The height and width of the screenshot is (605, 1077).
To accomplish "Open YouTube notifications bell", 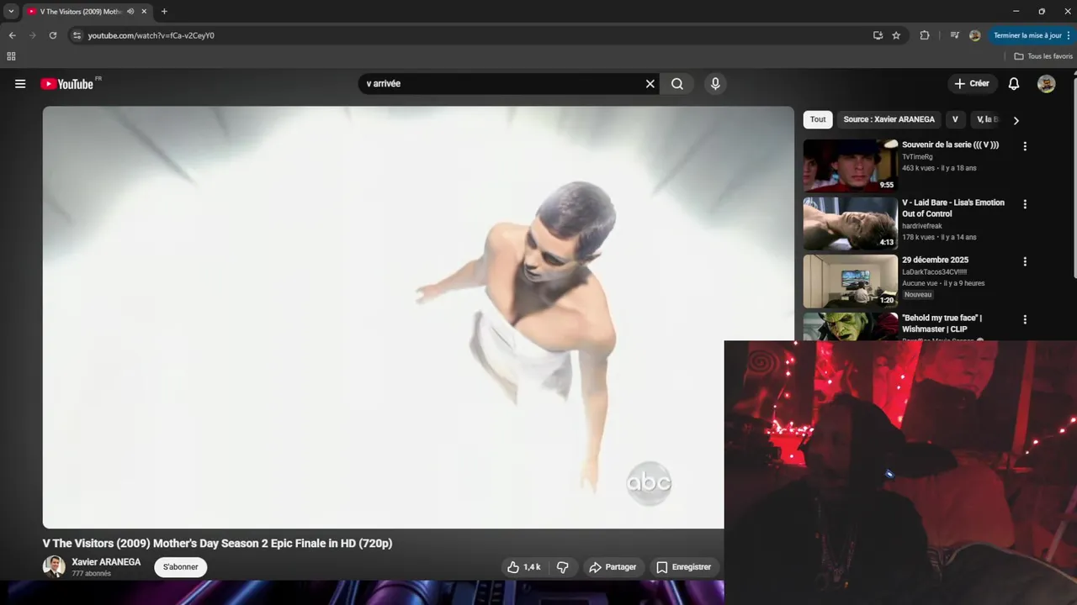I will tap(1014, 84).
